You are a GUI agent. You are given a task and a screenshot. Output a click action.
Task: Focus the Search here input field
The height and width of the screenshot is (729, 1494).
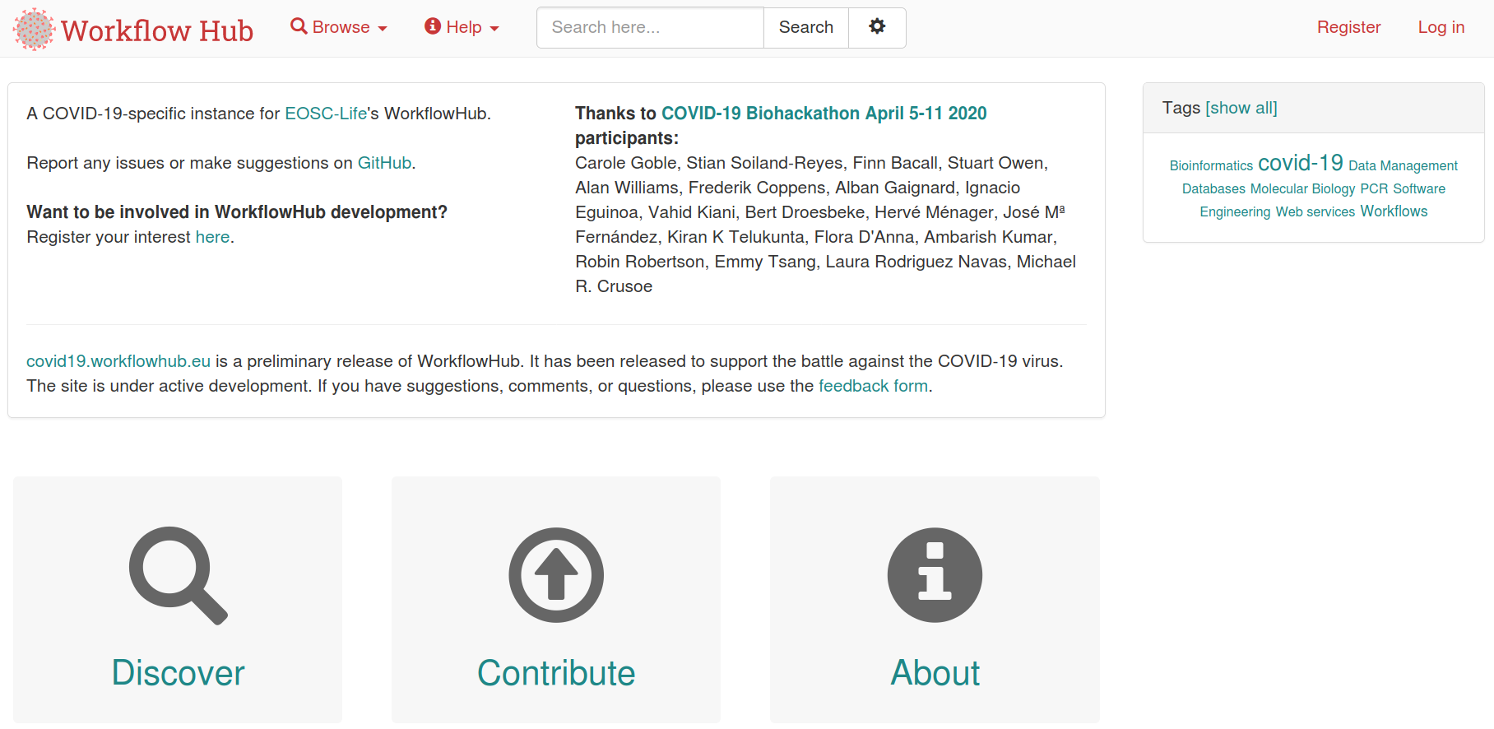(x=650, y=27)
